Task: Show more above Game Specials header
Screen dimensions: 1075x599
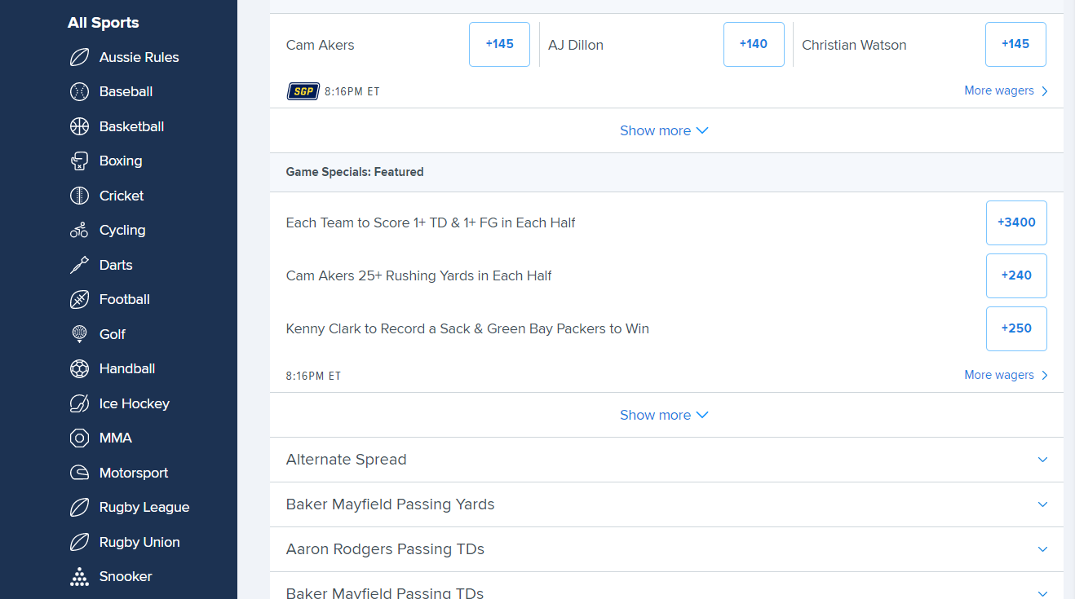Action: tap(664, 130)
